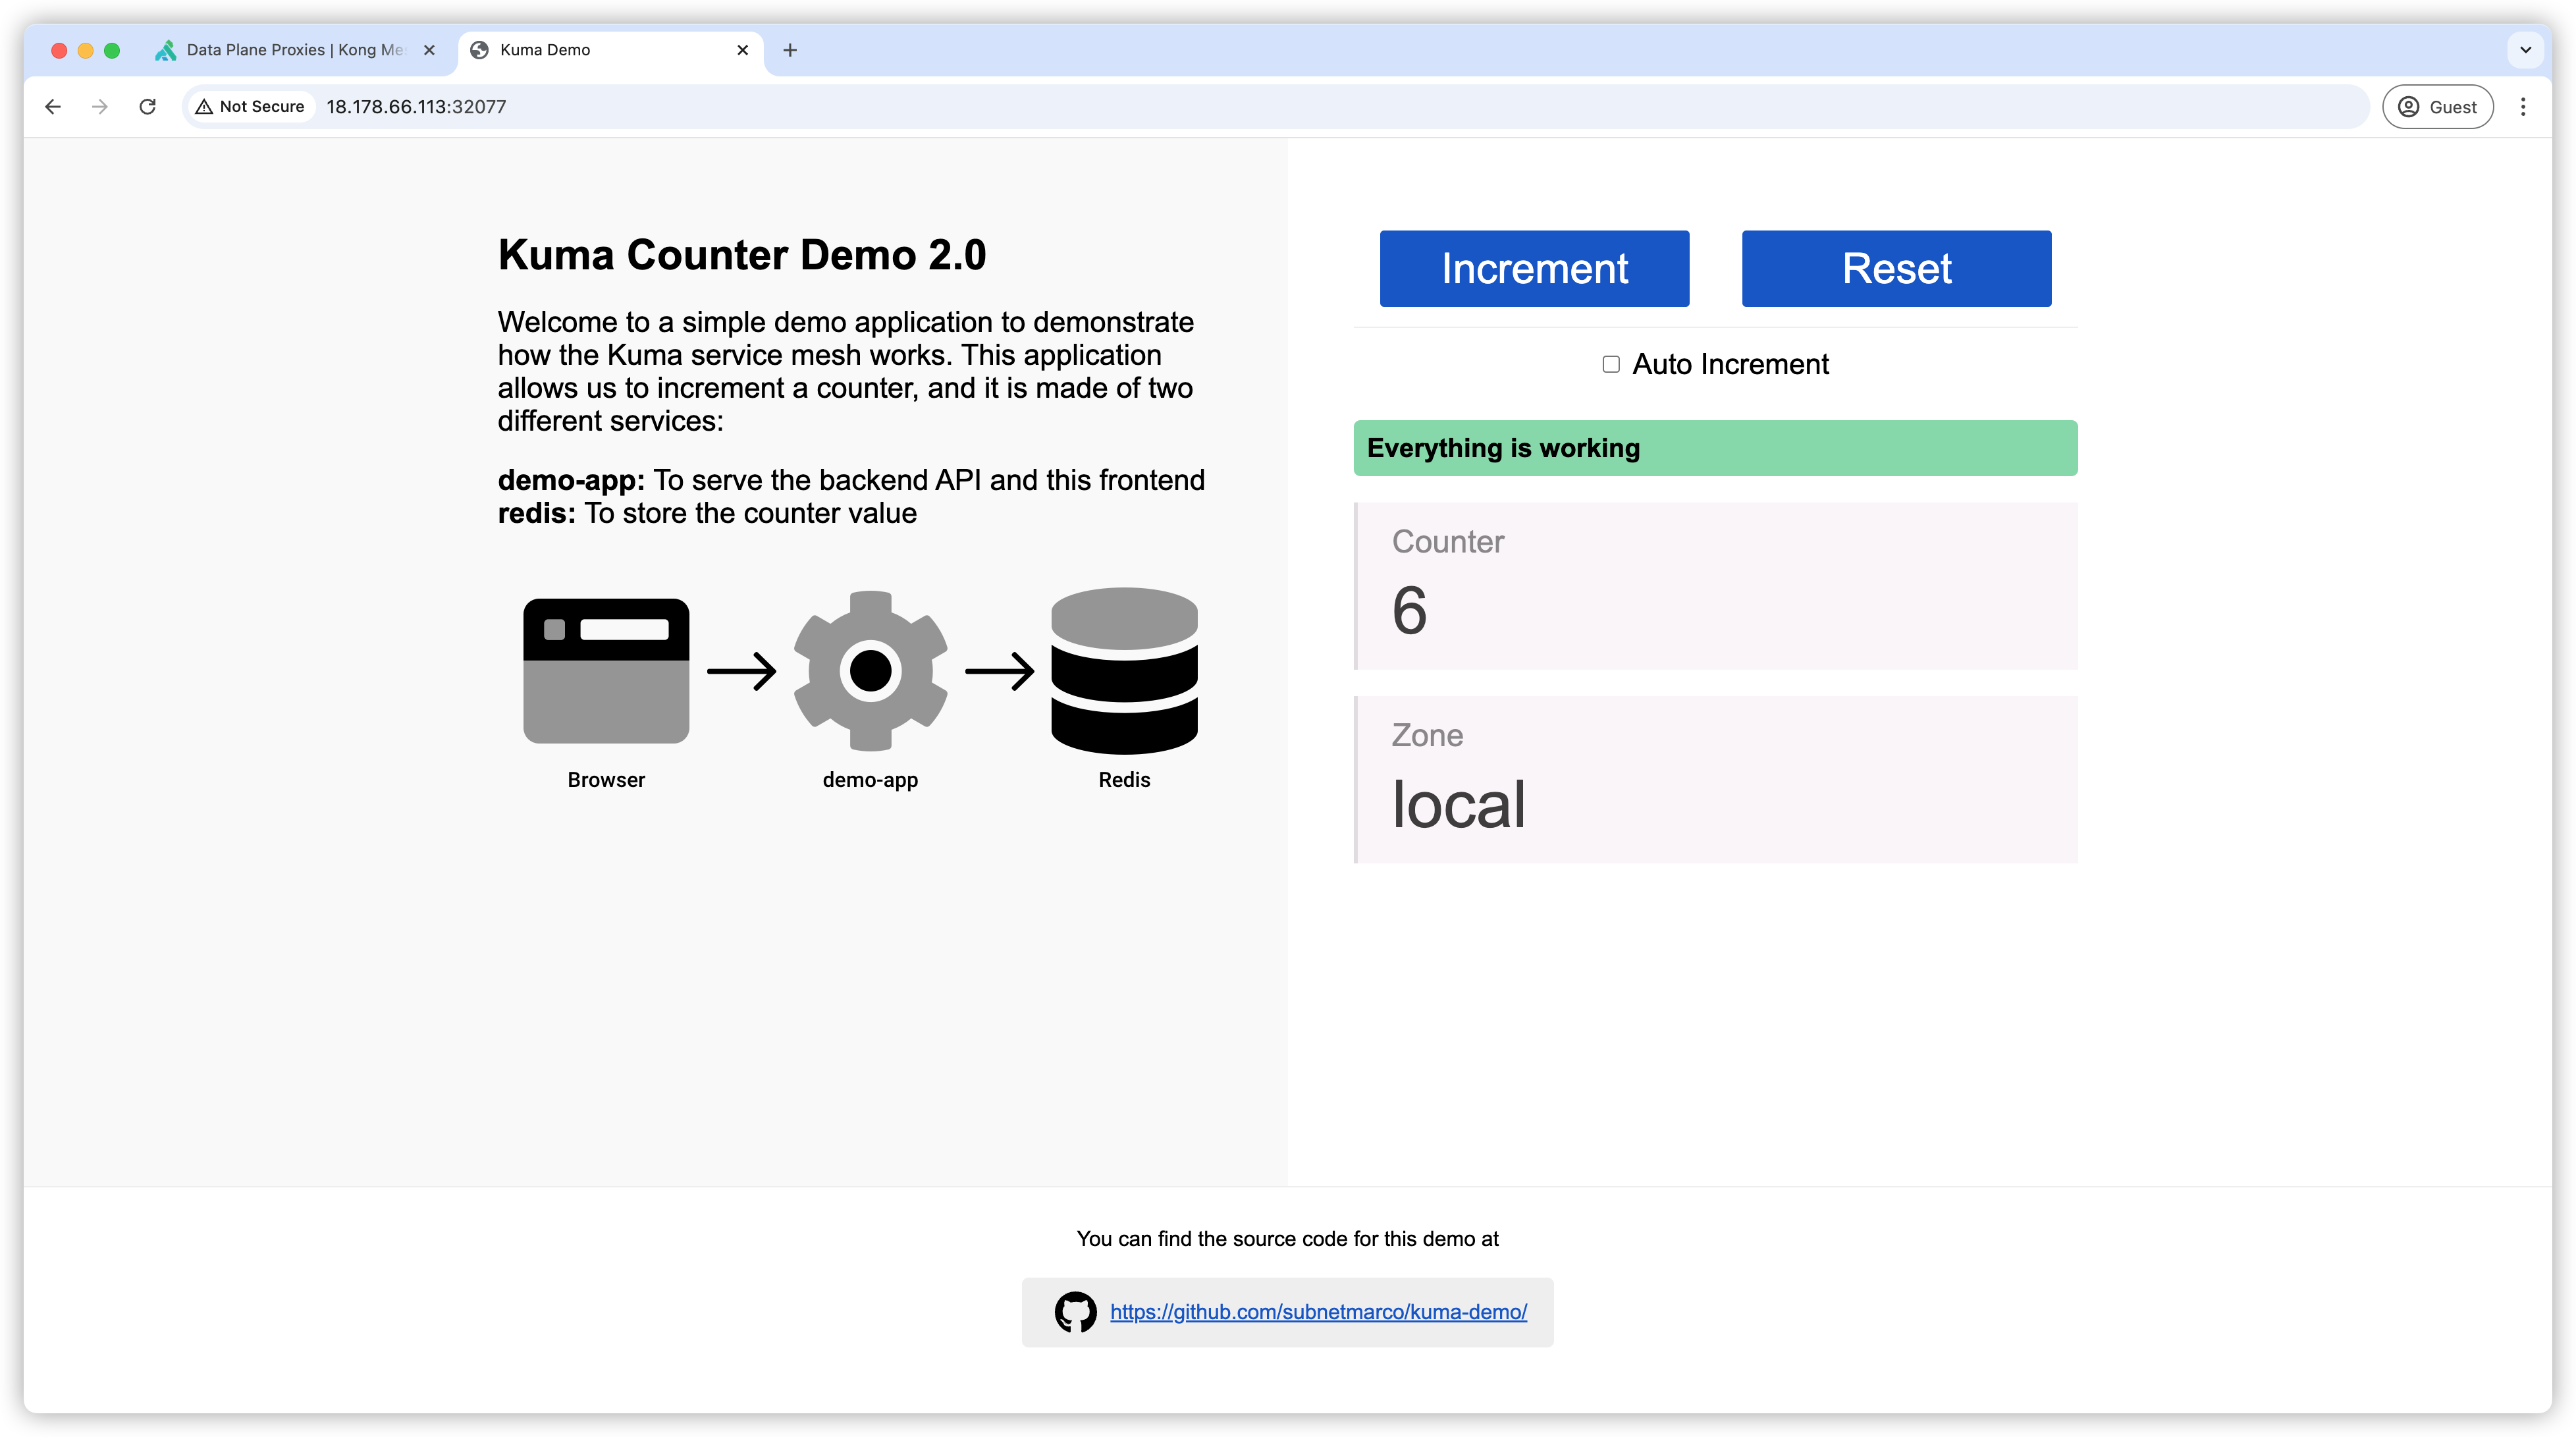Expand the tab search dropdown arrow
The height and width of the screenshot is (1437, 2576).
(x=2525, y=49)
